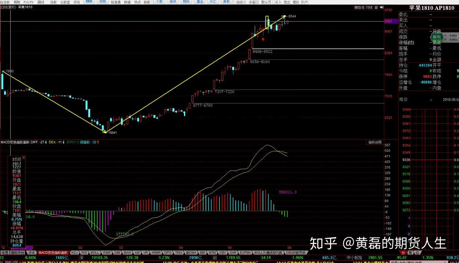The width and height of the screenshot is (459, 263).
Task: Open the 画线 drawing menu
Action: [41, 2]
